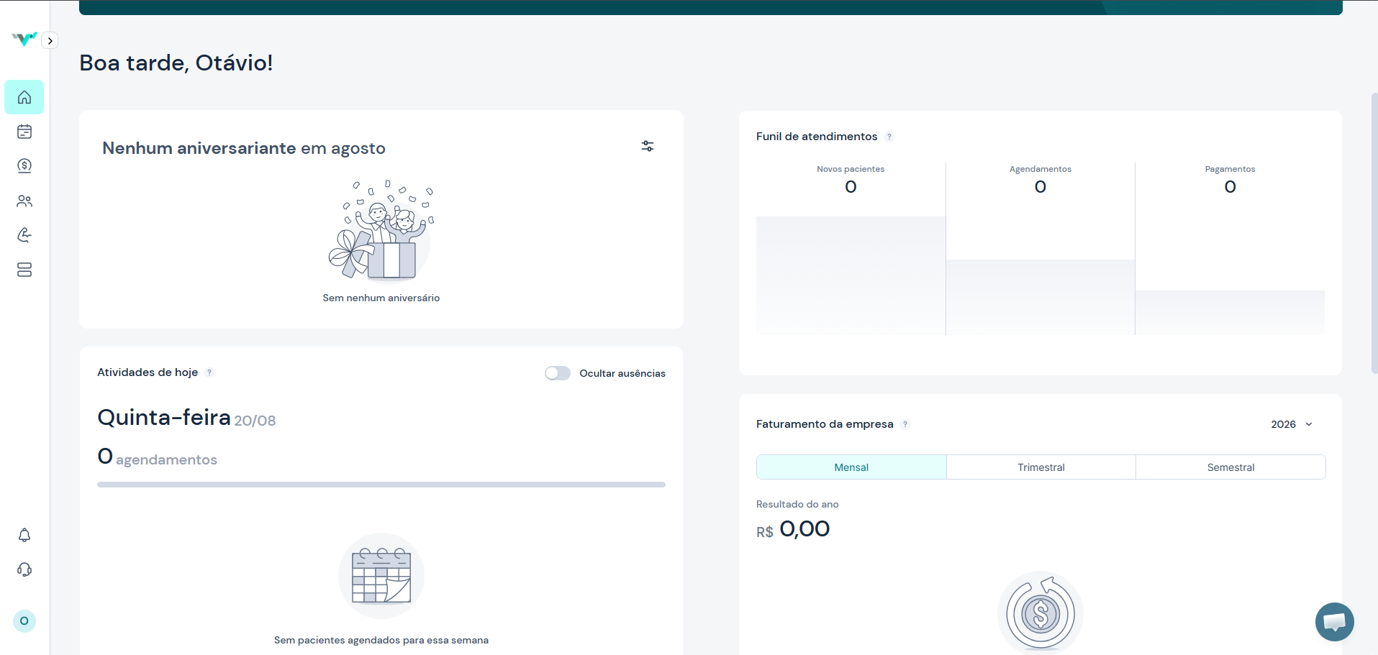Click the green logo in the sidebar
Image resolution: width=1378 pixels, height=655 pixels.
point(24,39)
